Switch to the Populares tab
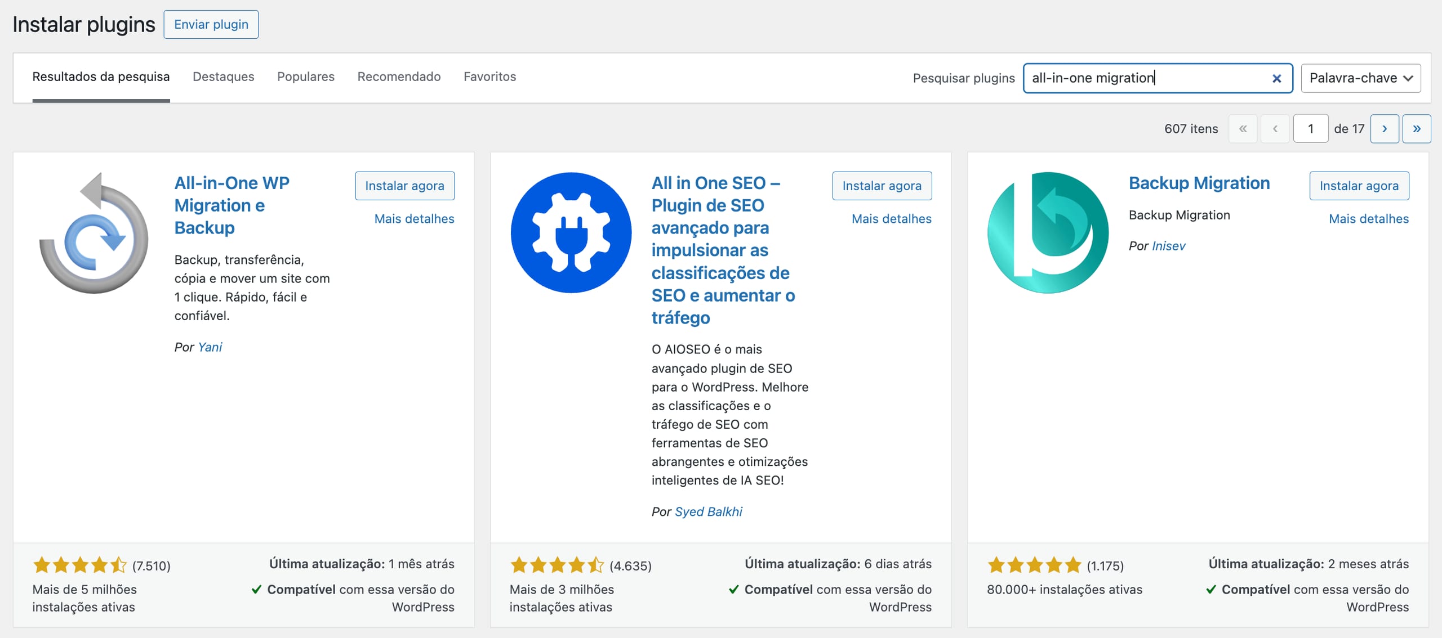Image resolution: width=1442 pixels, height=638 pixels. pos(305,77)
